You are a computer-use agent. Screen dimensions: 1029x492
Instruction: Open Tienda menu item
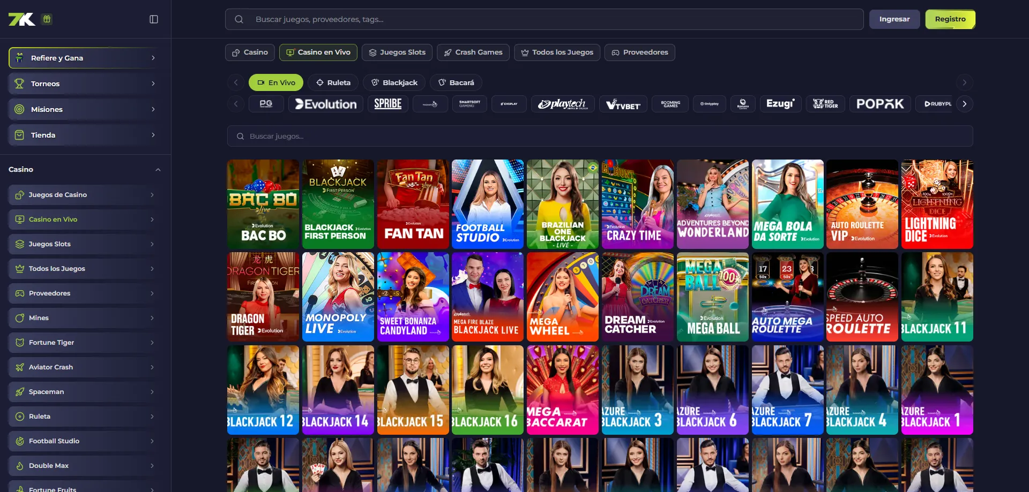(x=86, y=135)
